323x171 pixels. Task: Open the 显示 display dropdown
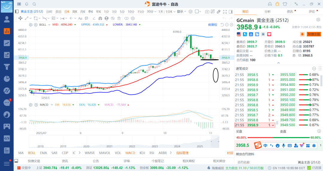click(182, 12)
